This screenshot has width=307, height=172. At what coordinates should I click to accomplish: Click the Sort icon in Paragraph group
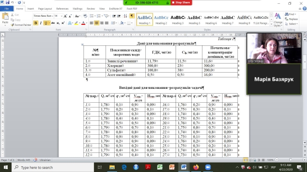click(x=125, y=16)
